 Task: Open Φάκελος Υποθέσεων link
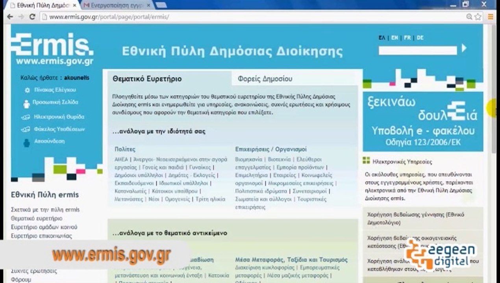coord(59,129)
